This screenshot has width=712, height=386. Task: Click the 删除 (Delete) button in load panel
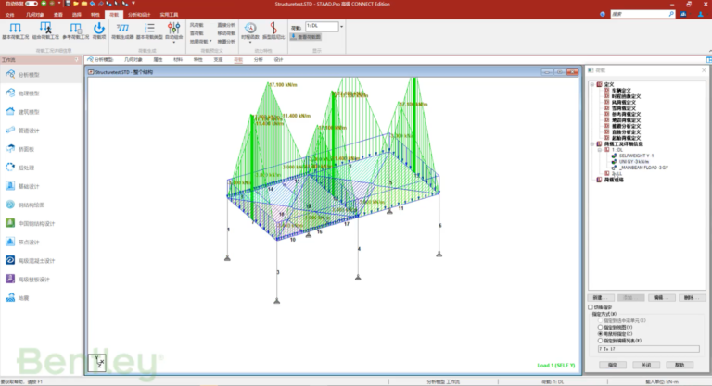pos(692,297)
